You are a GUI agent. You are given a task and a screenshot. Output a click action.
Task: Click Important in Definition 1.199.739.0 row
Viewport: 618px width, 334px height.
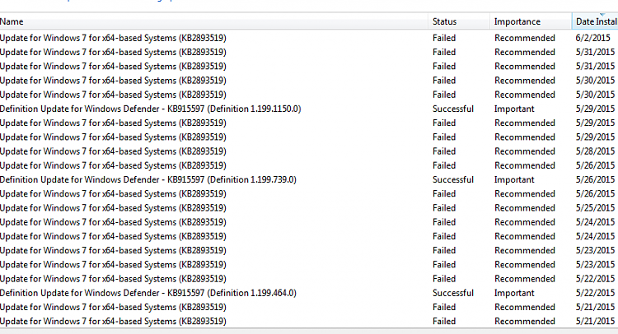click(x=514, y=179)
